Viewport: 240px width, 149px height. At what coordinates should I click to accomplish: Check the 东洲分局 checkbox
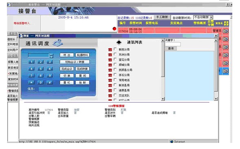115,54
